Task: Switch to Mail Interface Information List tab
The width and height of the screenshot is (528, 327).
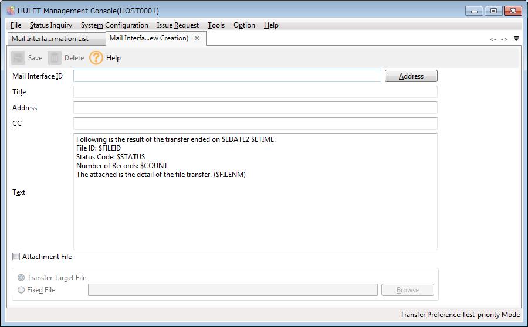Action: point(56,39)
